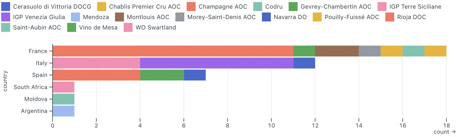Click the Moldova axis label
The height and width of the screenshot is (137, 459).
click(x=36, y=99)
